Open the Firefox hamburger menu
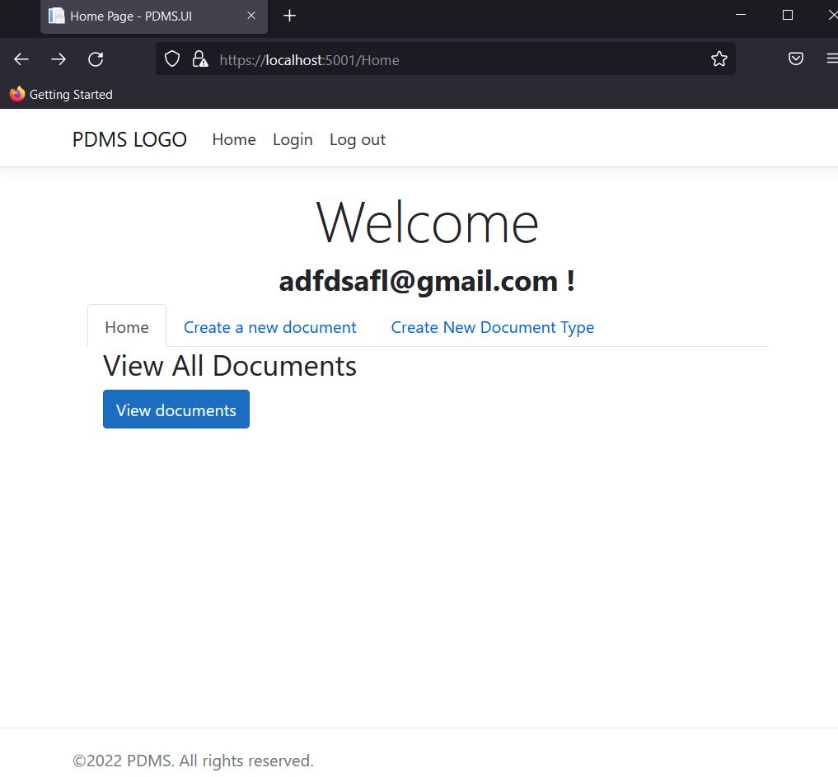This screenshot has height=777, width=838. [831, 59]
